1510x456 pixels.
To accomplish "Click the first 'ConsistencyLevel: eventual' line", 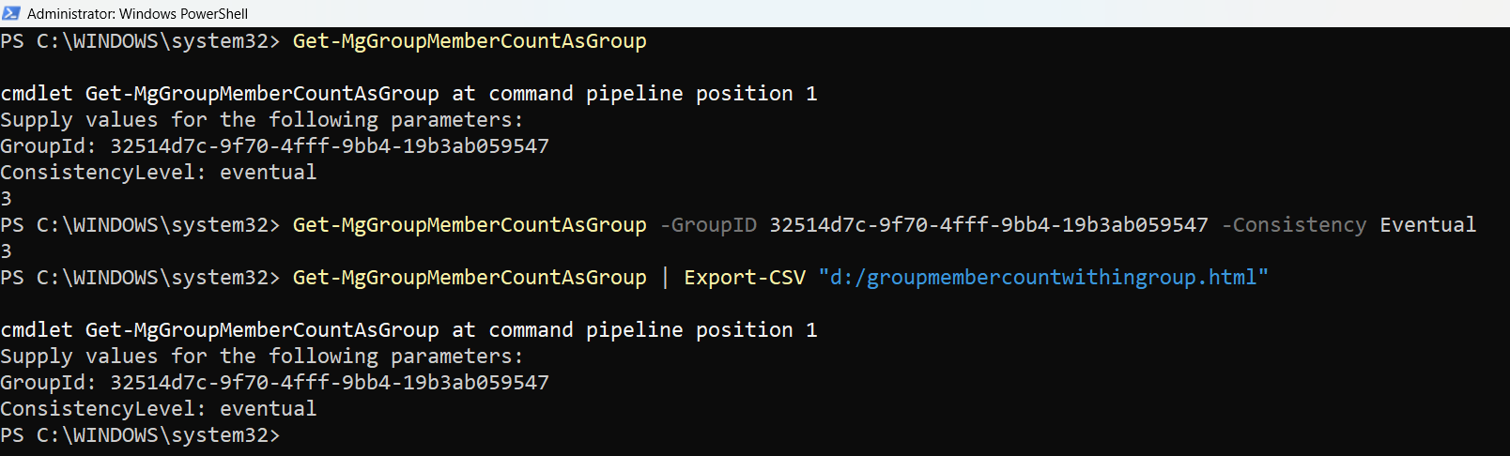I will tap(158, 173).
